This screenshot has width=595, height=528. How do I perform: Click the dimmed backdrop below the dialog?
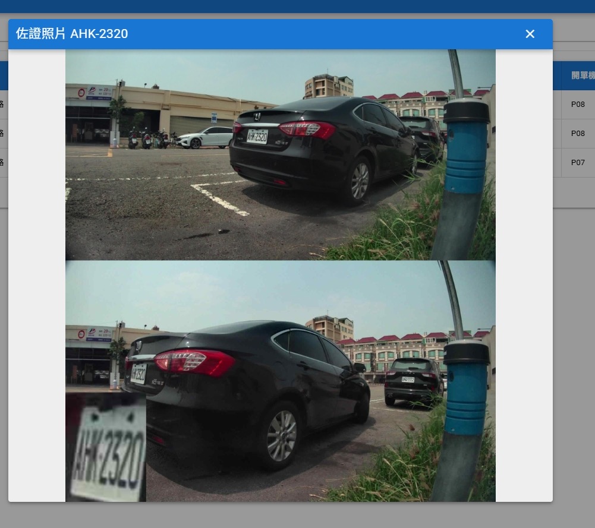297,515
